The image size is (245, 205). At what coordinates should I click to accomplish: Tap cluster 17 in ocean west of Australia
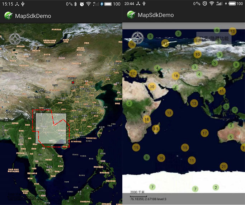[205, 133]
